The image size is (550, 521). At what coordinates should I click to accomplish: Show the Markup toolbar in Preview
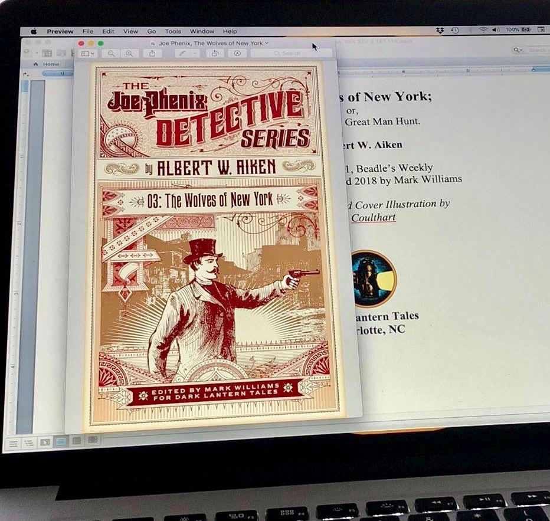237,54
